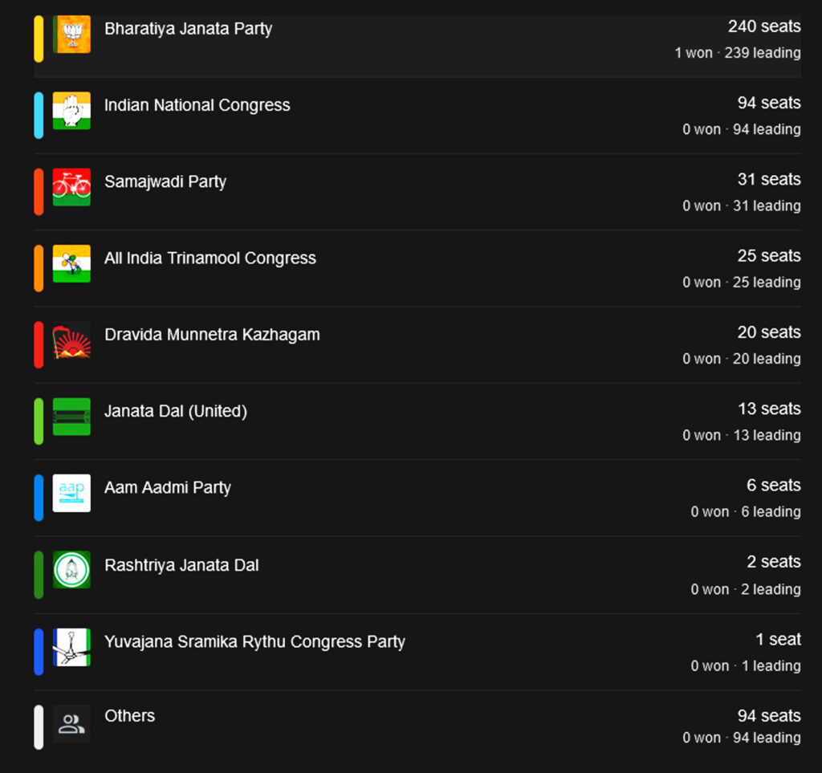Screen dimensions: 822x773
Task: Click the Janata Dal (United) green logo
Action: click(71, 417)
